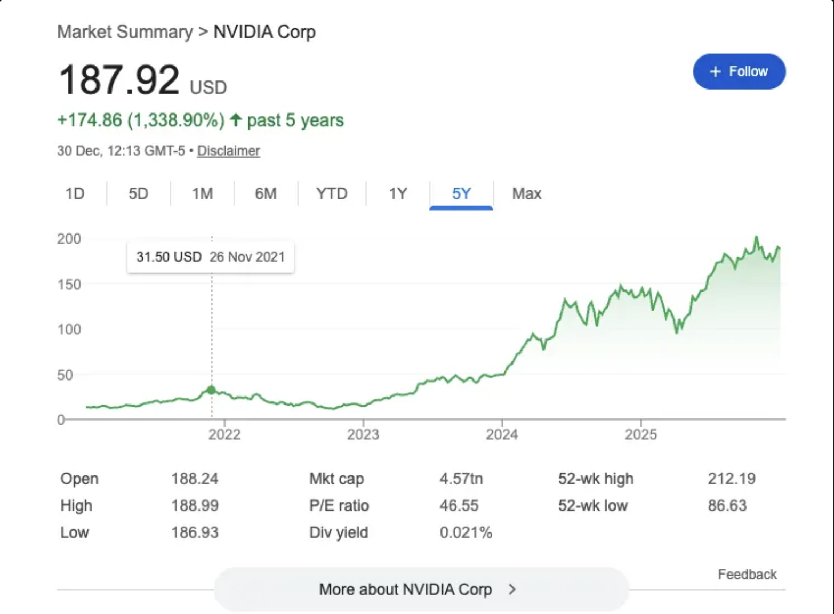Switch to the 5D chart view
The width and height of the screenshot is (834, 614).
pos(138,194)
